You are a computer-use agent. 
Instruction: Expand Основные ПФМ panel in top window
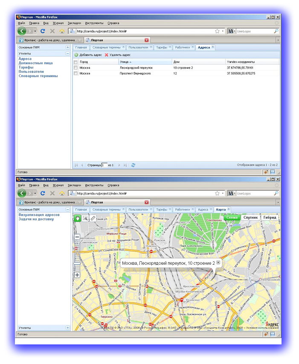68,47
